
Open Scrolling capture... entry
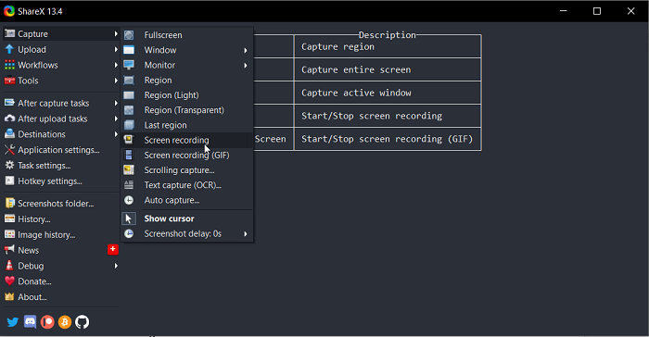pyautogui.click(x=187, y=170)
